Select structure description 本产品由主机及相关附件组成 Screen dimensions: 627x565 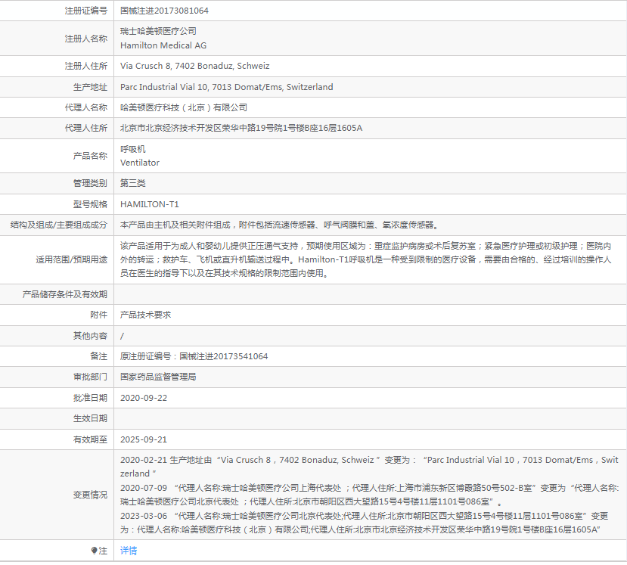[x=175, y=225]
